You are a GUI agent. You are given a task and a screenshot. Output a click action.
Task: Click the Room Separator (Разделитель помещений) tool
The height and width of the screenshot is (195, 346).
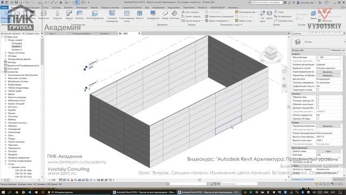[219, 16]
